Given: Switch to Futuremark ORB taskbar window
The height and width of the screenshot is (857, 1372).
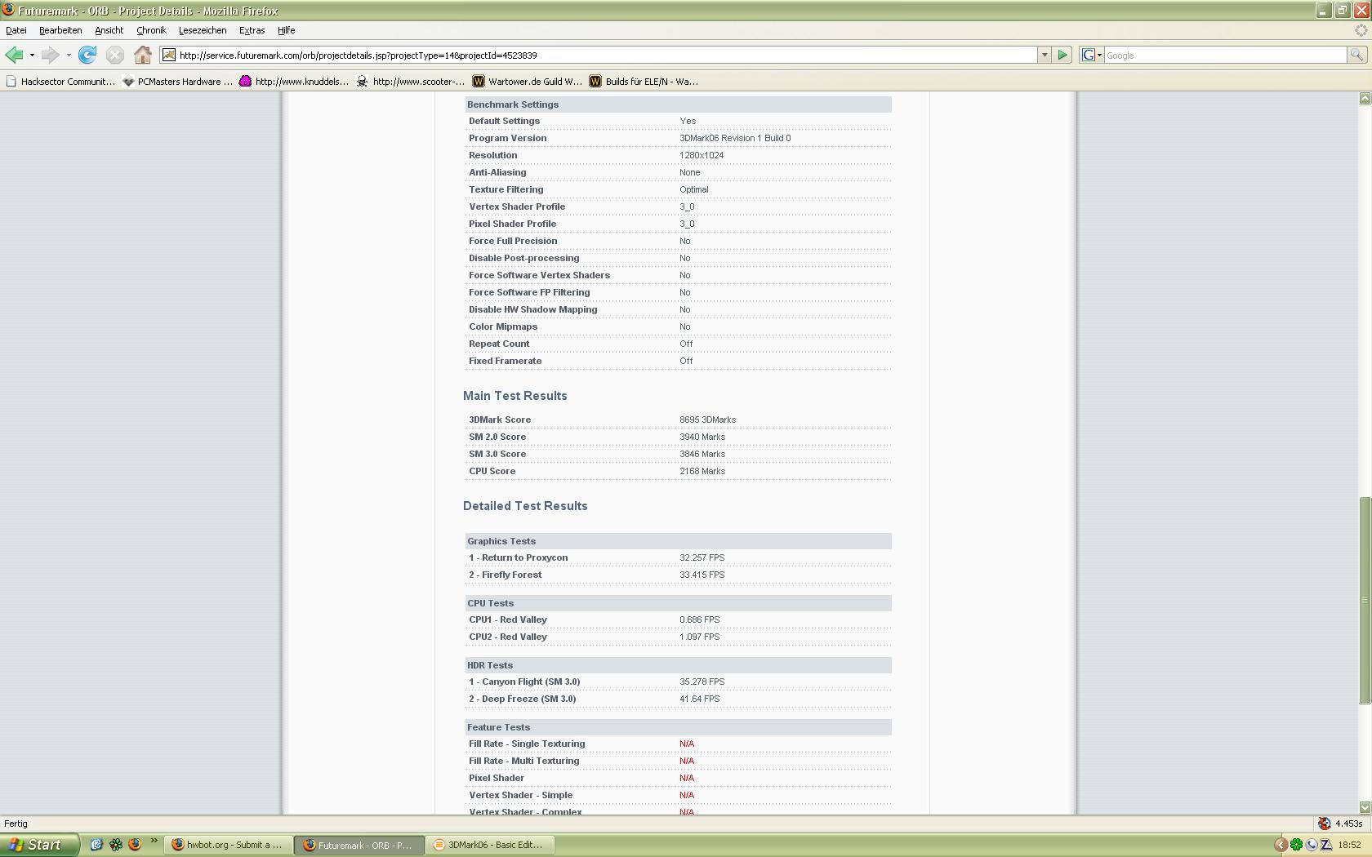Looking at the screenshot, I should point(359,845).
